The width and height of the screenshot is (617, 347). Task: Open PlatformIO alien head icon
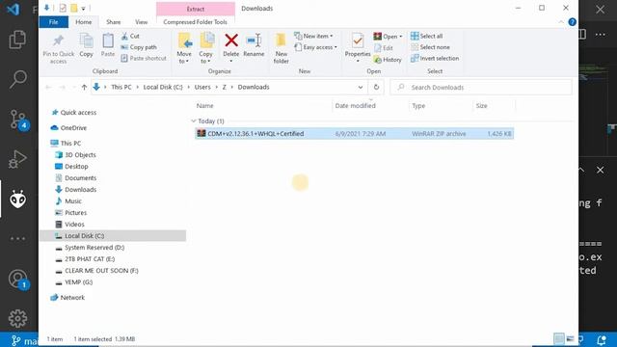[x=17, y=200]
